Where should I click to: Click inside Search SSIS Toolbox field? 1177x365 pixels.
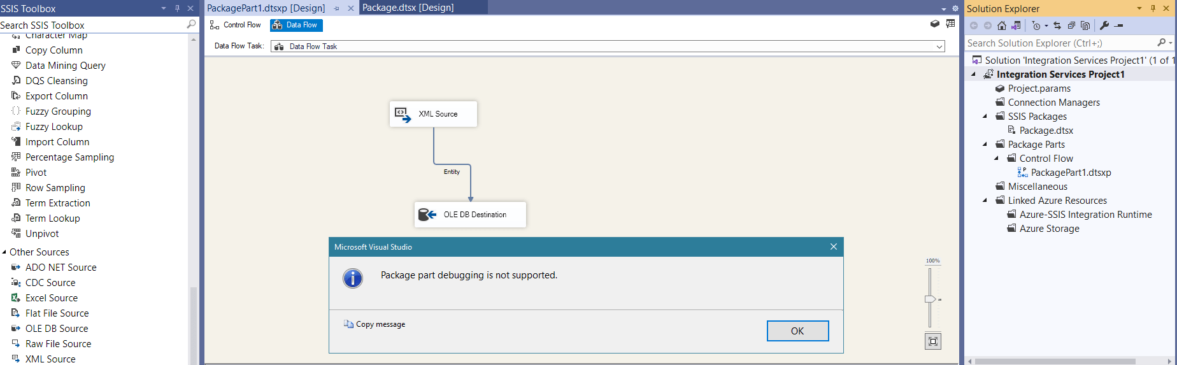(92, 25)
